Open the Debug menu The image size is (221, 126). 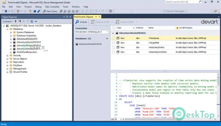tap(38, 7)
